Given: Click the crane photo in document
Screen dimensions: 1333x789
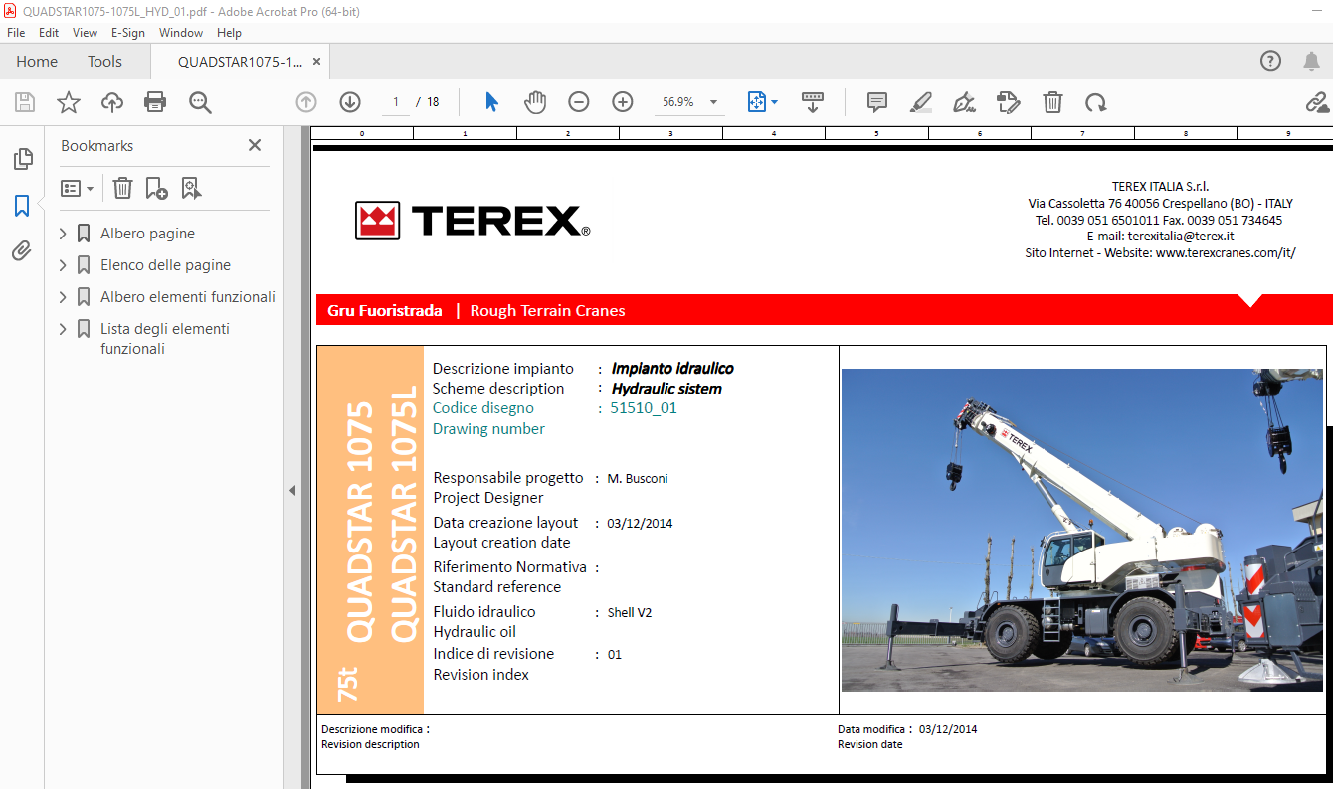Looking at the screenshot, I should click(x=1082, y=530).
